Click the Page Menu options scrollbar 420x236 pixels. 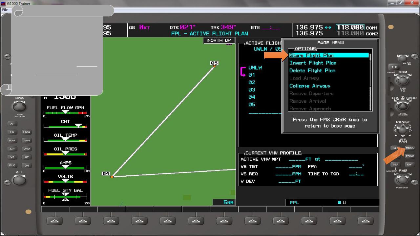(x=371, y=81)
